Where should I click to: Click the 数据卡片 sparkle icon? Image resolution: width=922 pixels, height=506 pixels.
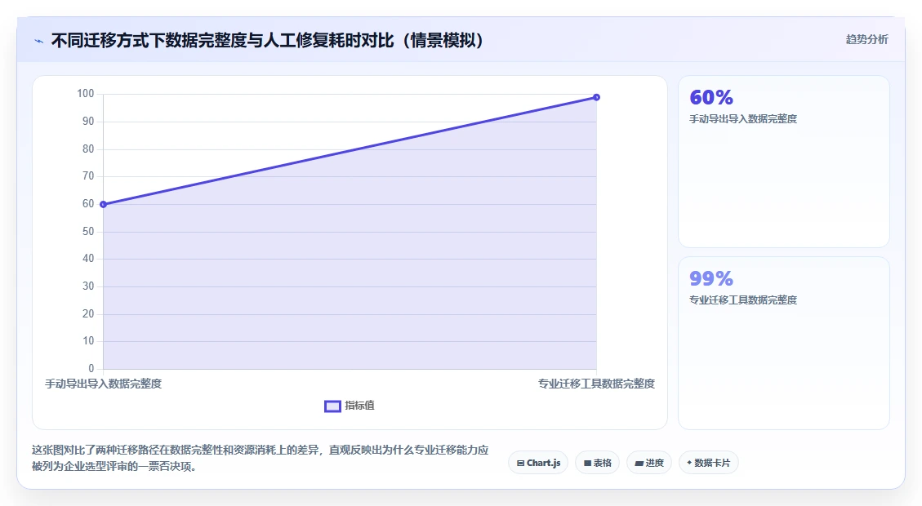pyautogui.click(x=690, y=463)
